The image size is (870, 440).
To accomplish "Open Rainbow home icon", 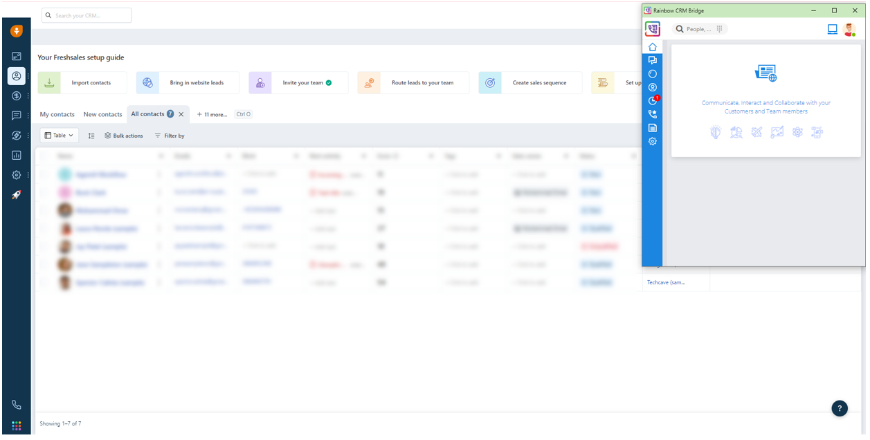I will pos(652,47).
